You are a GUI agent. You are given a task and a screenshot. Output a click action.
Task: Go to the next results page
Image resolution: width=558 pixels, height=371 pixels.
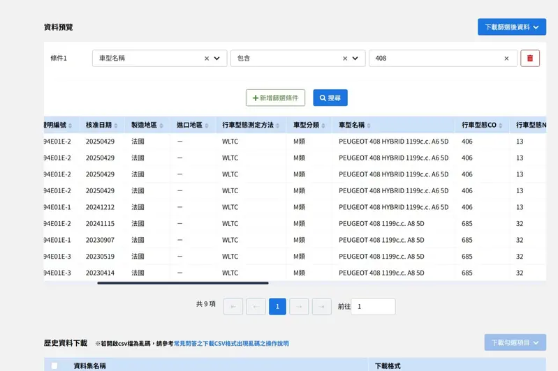[x=299, y=307]
